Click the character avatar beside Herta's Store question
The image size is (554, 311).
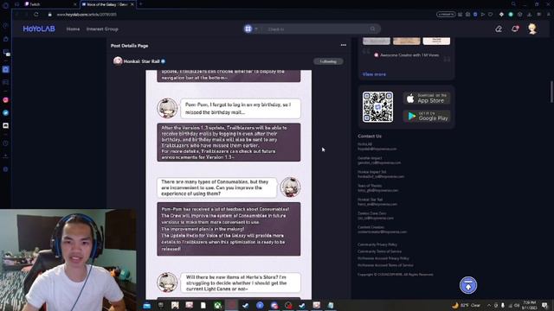point(167,282)
